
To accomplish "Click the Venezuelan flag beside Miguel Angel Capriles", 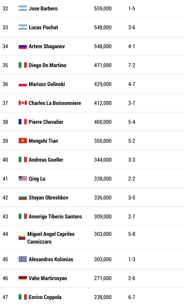I will point(22,238).
